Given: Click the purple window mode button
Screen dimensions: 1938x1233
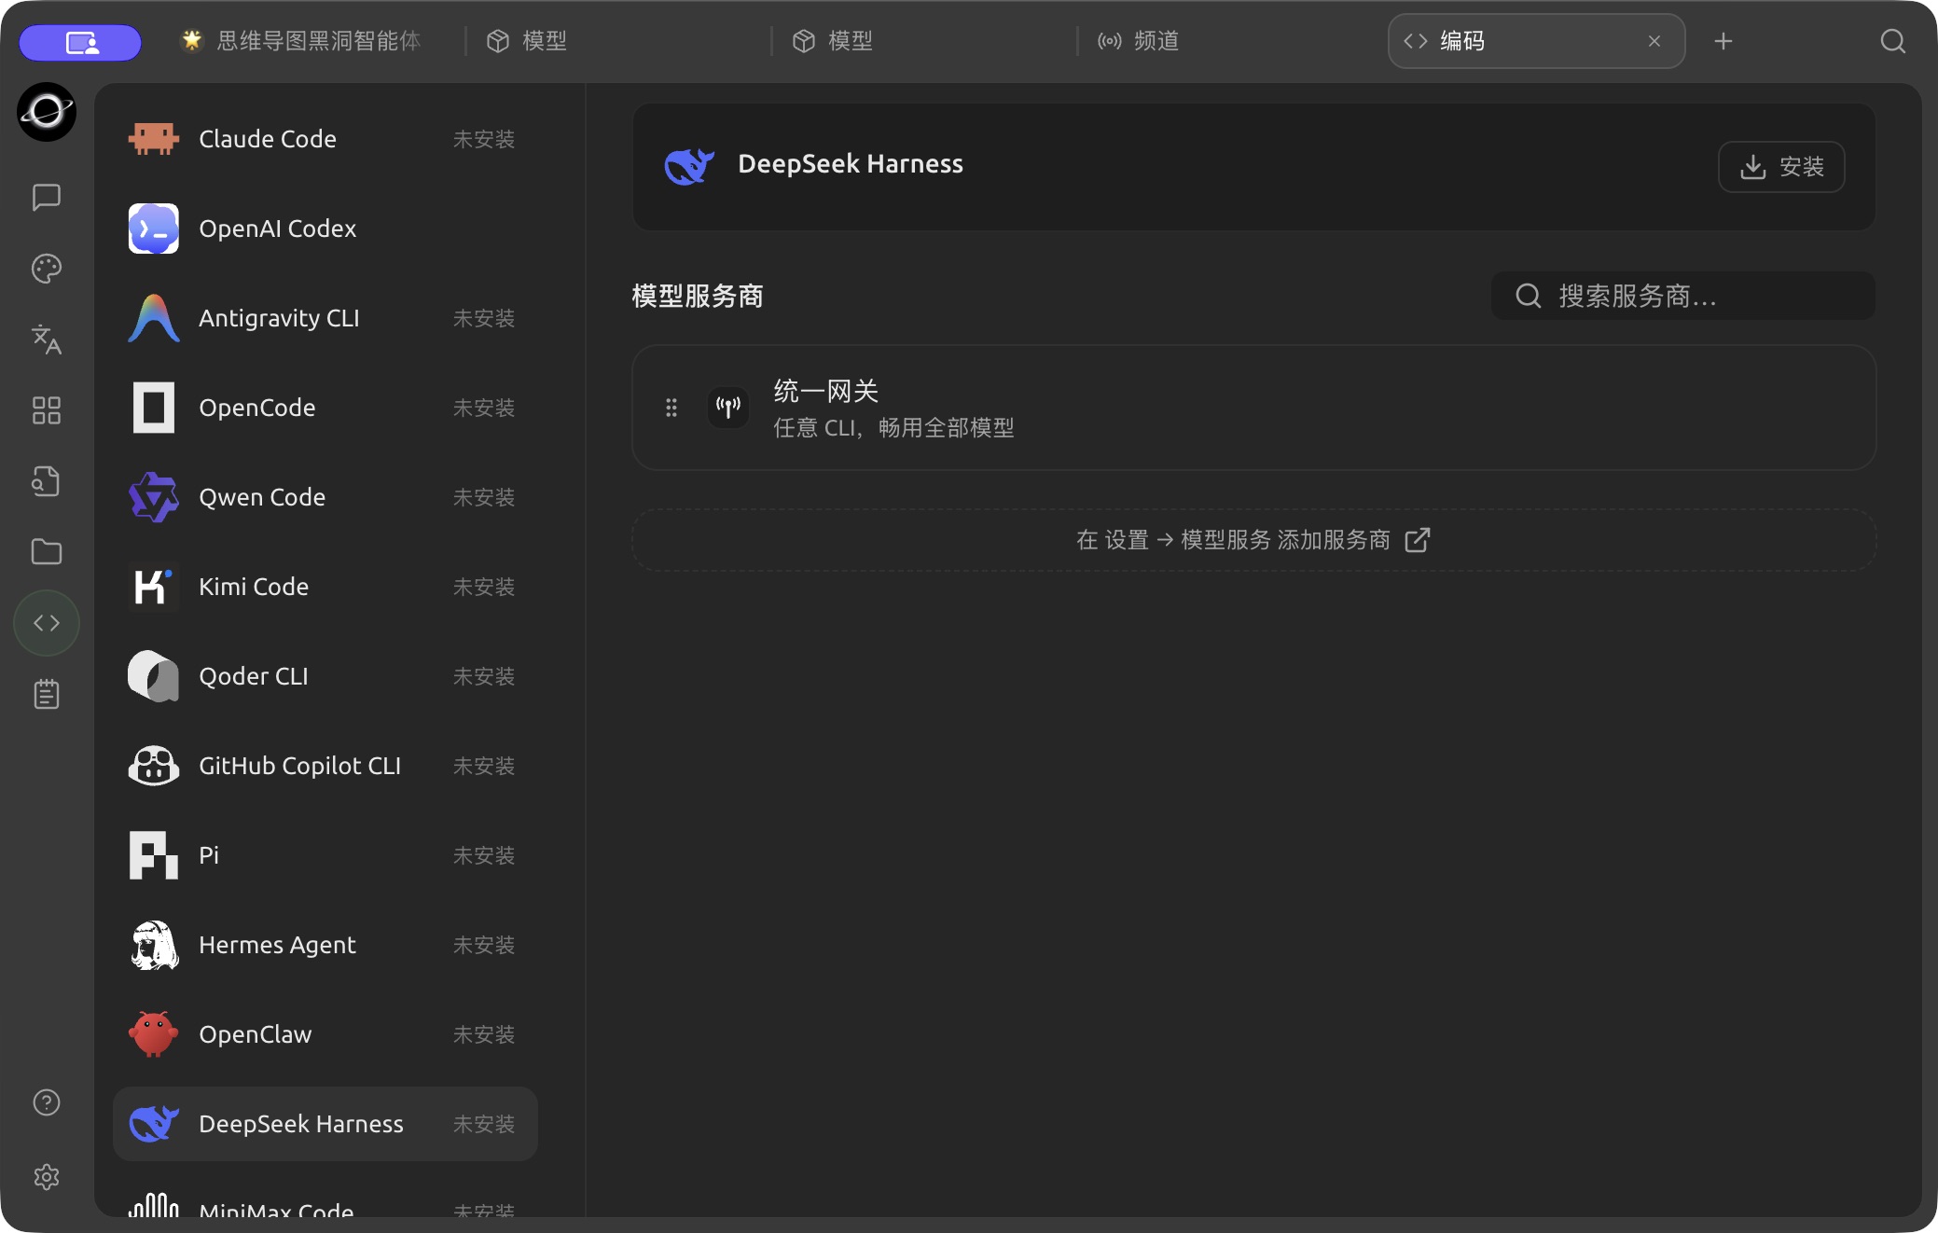Looking at the screenshot, I should tap(80, 42).
